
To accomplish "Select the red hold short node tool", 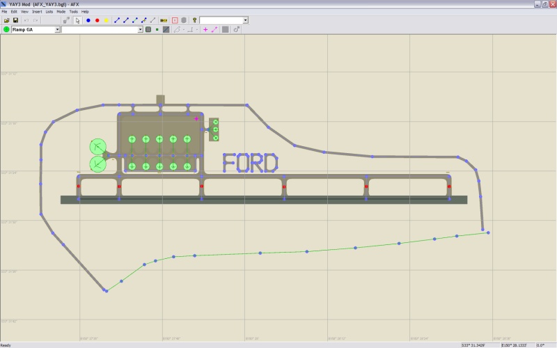I will (x=97, y=20).
